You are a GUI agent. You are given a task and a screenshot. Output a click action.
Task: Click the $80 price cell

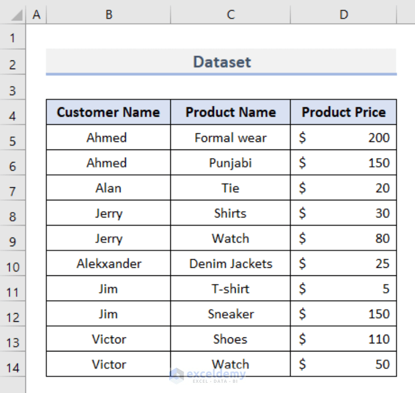[344, 238]
